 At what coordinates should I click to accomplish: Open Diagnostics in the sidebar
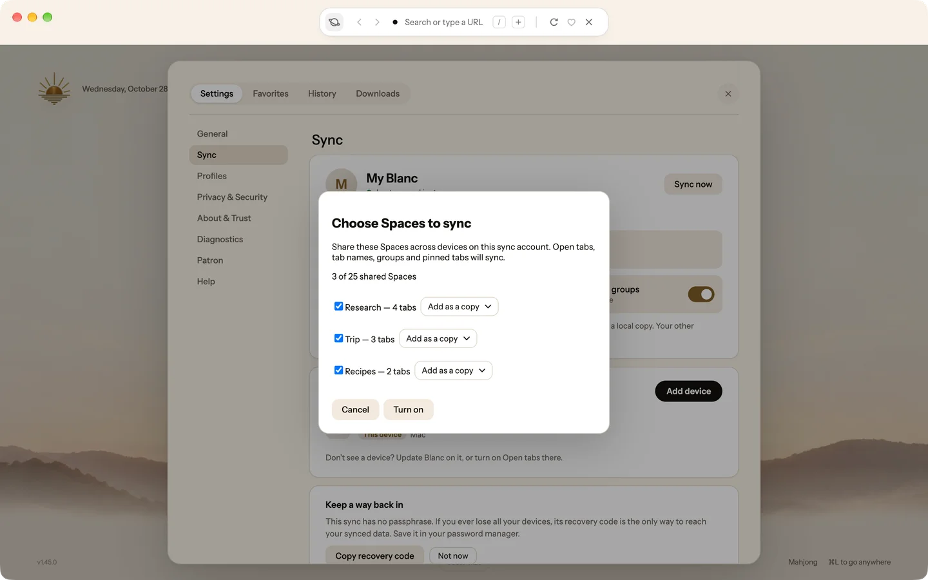click(238, 239)
